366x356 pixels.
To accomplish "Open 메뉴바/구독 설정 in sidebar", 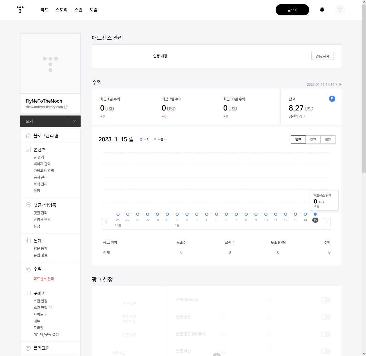I will coord(46,334).
